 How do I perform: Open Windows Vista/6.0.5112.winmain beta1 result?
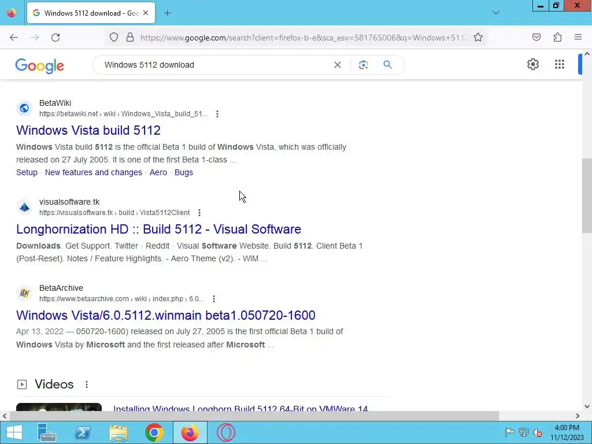(x=166, y=315)
